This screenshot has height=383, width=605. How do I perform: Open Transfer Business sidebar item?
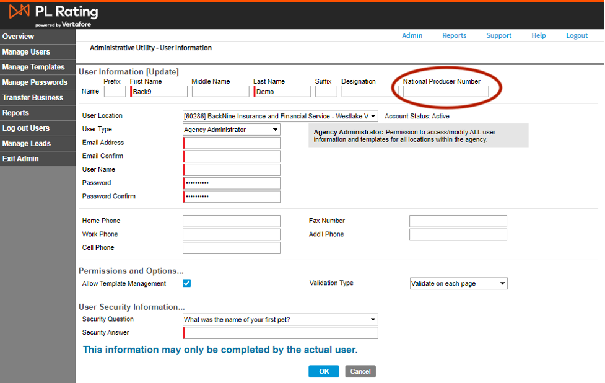pos(33,98)
